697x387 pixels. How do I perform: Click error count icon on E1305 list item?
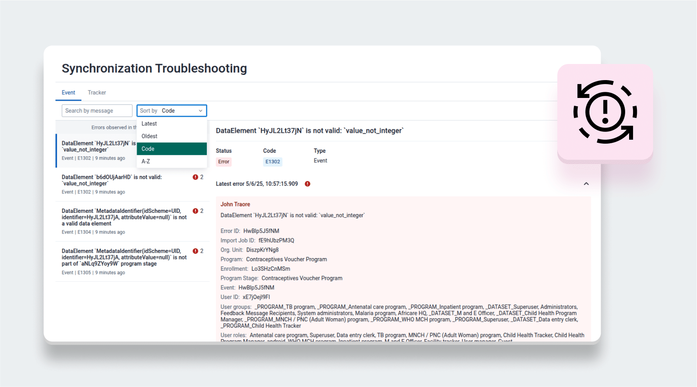[x=195, y=251]
